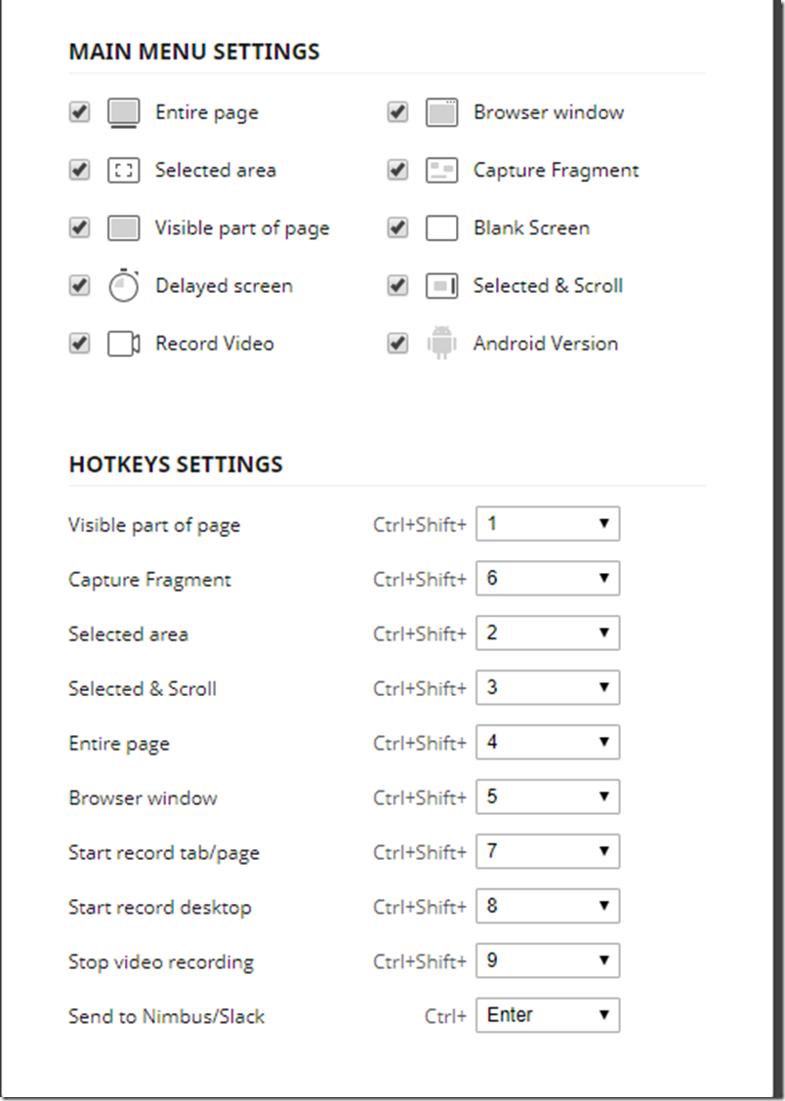785x1101 pixels.
Task: Click the Selected & Scroll icon
Action: click(441, 286)
